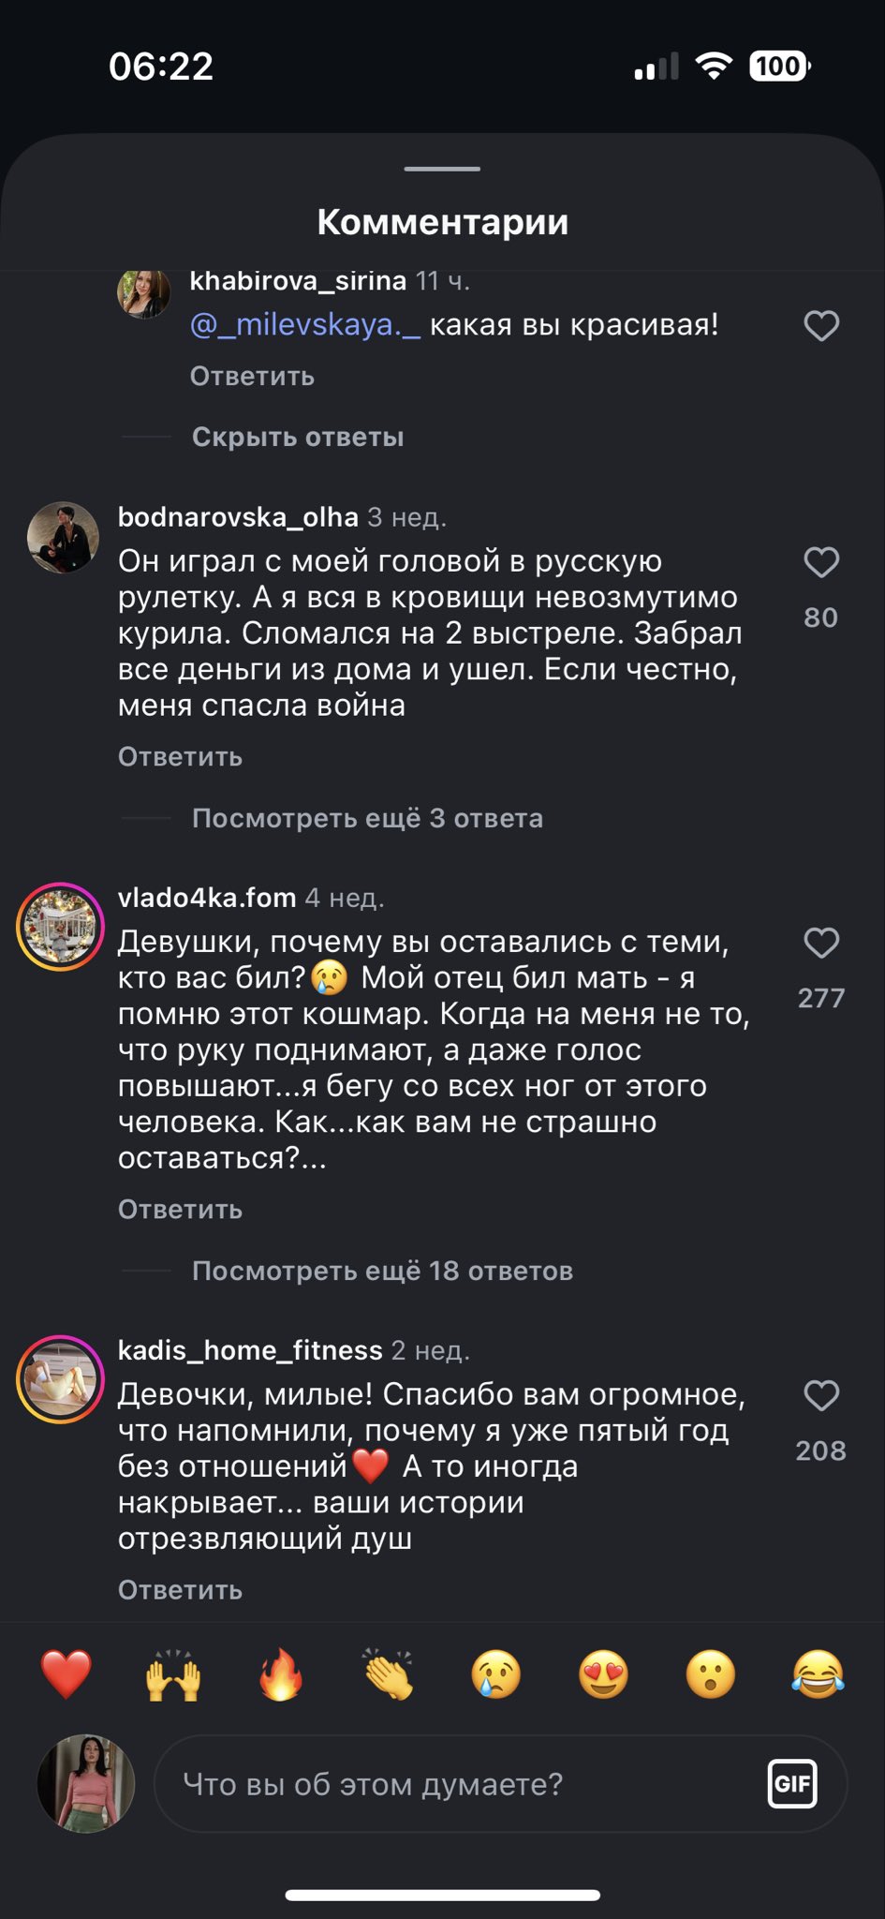
Task: Add the laughing tears emoji
Action: [818, 1674]
